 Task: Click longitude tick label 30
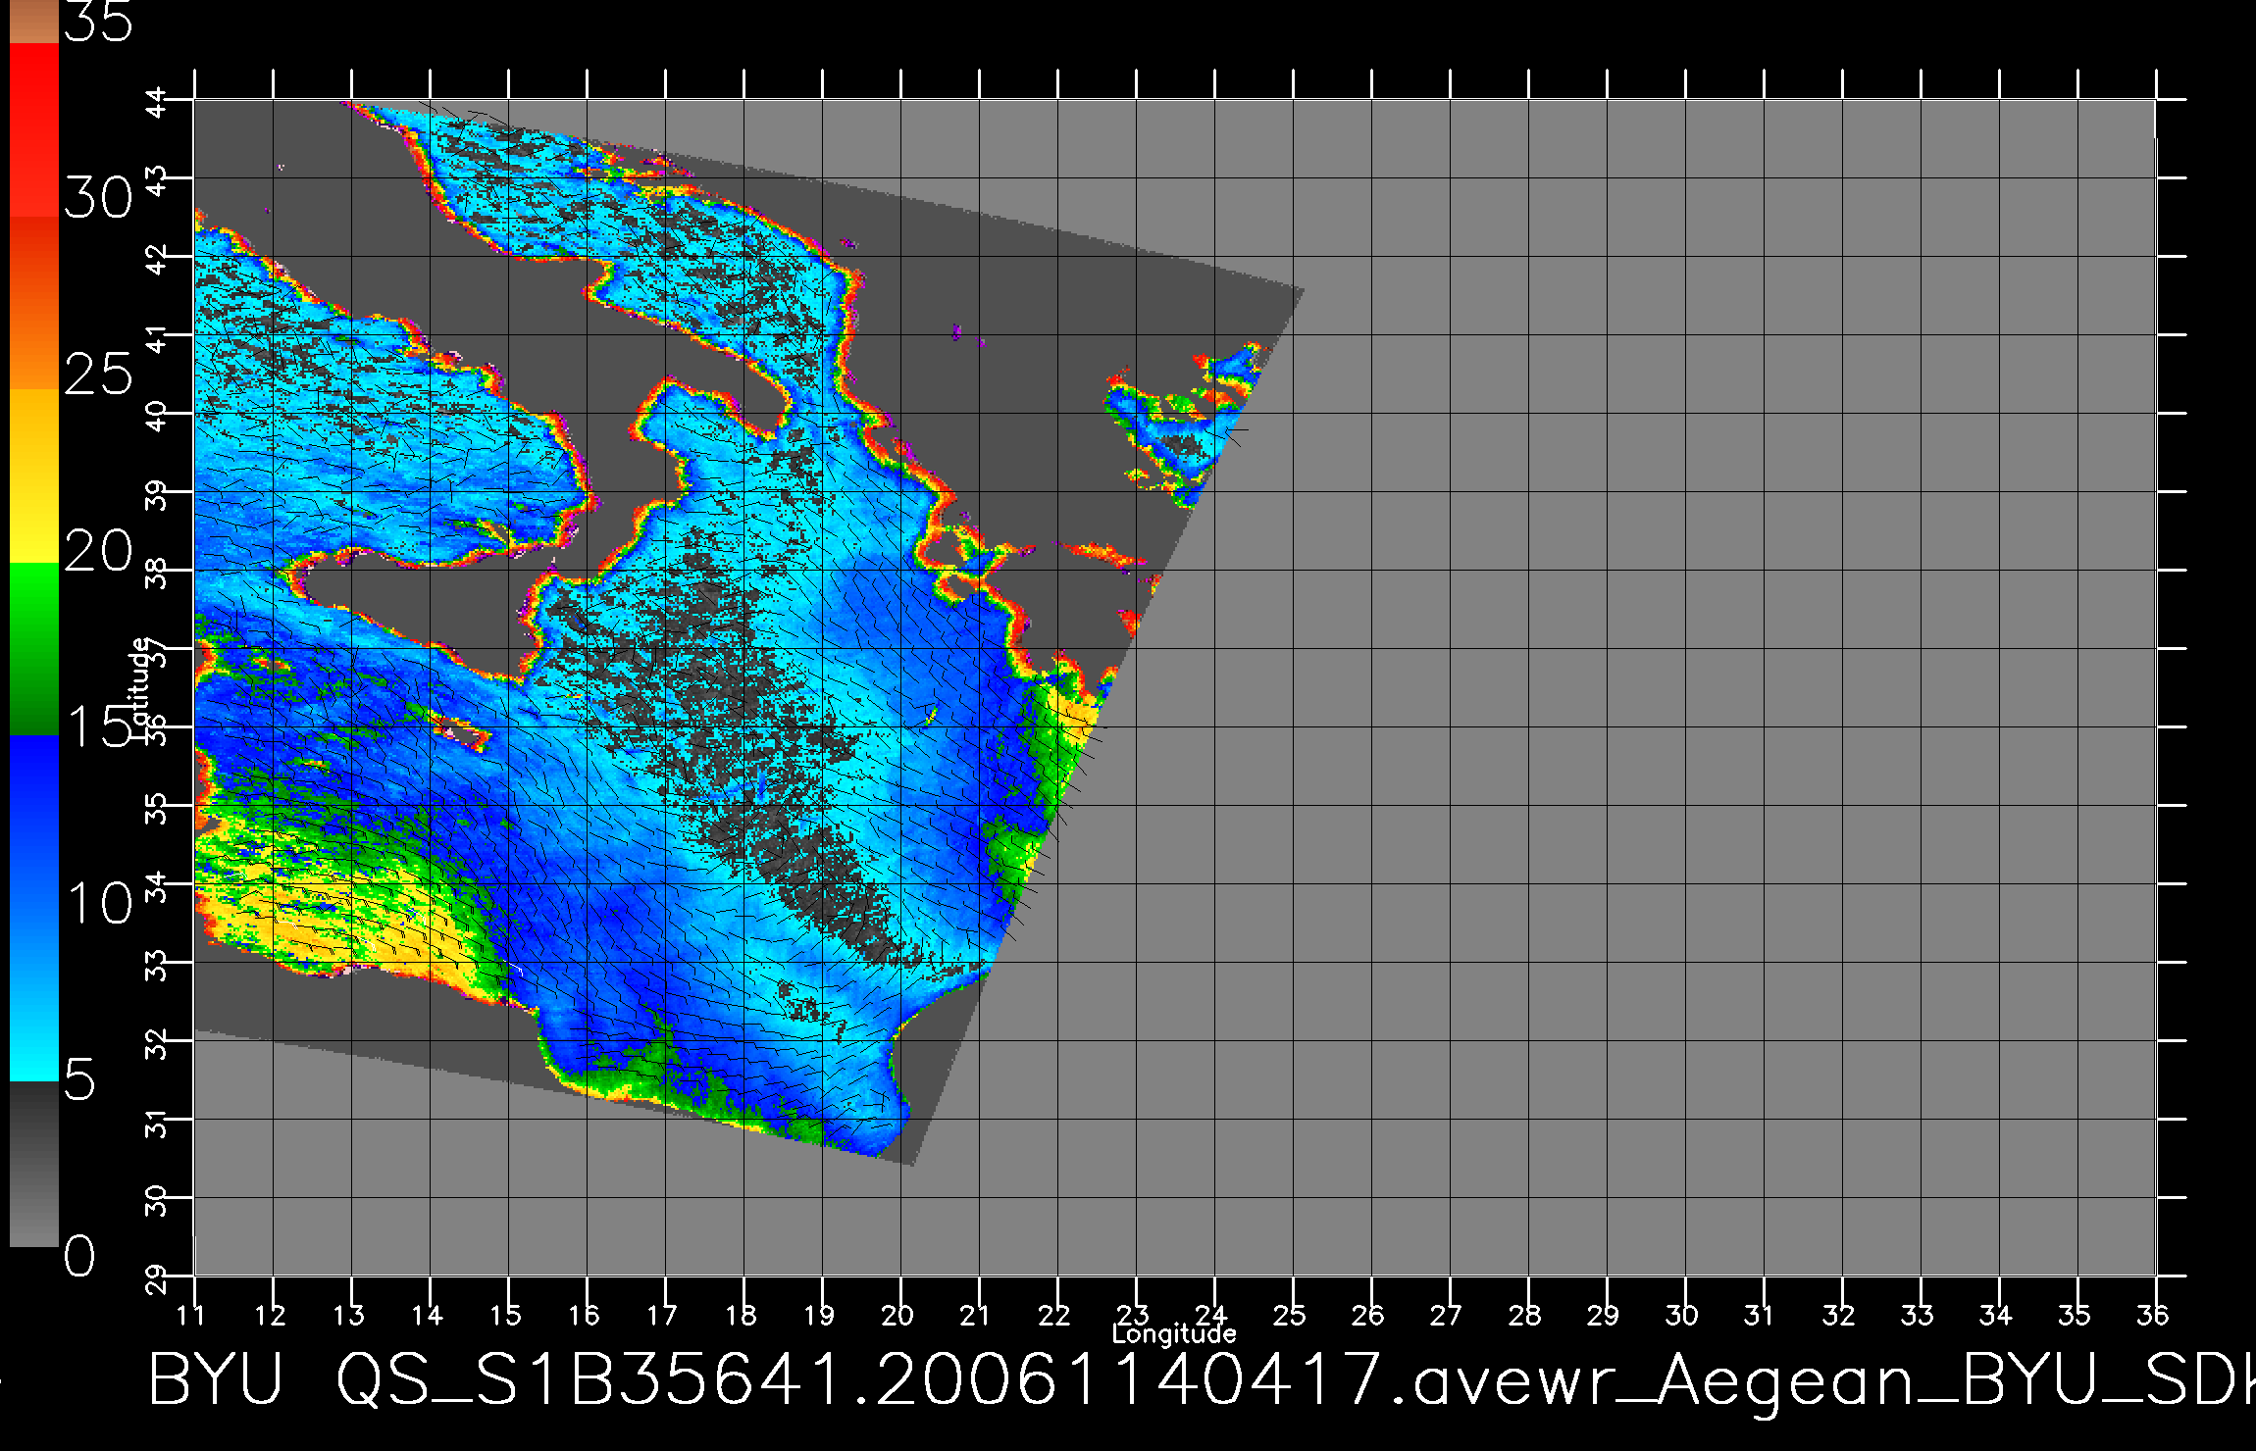click(x=1681, y=1315)
